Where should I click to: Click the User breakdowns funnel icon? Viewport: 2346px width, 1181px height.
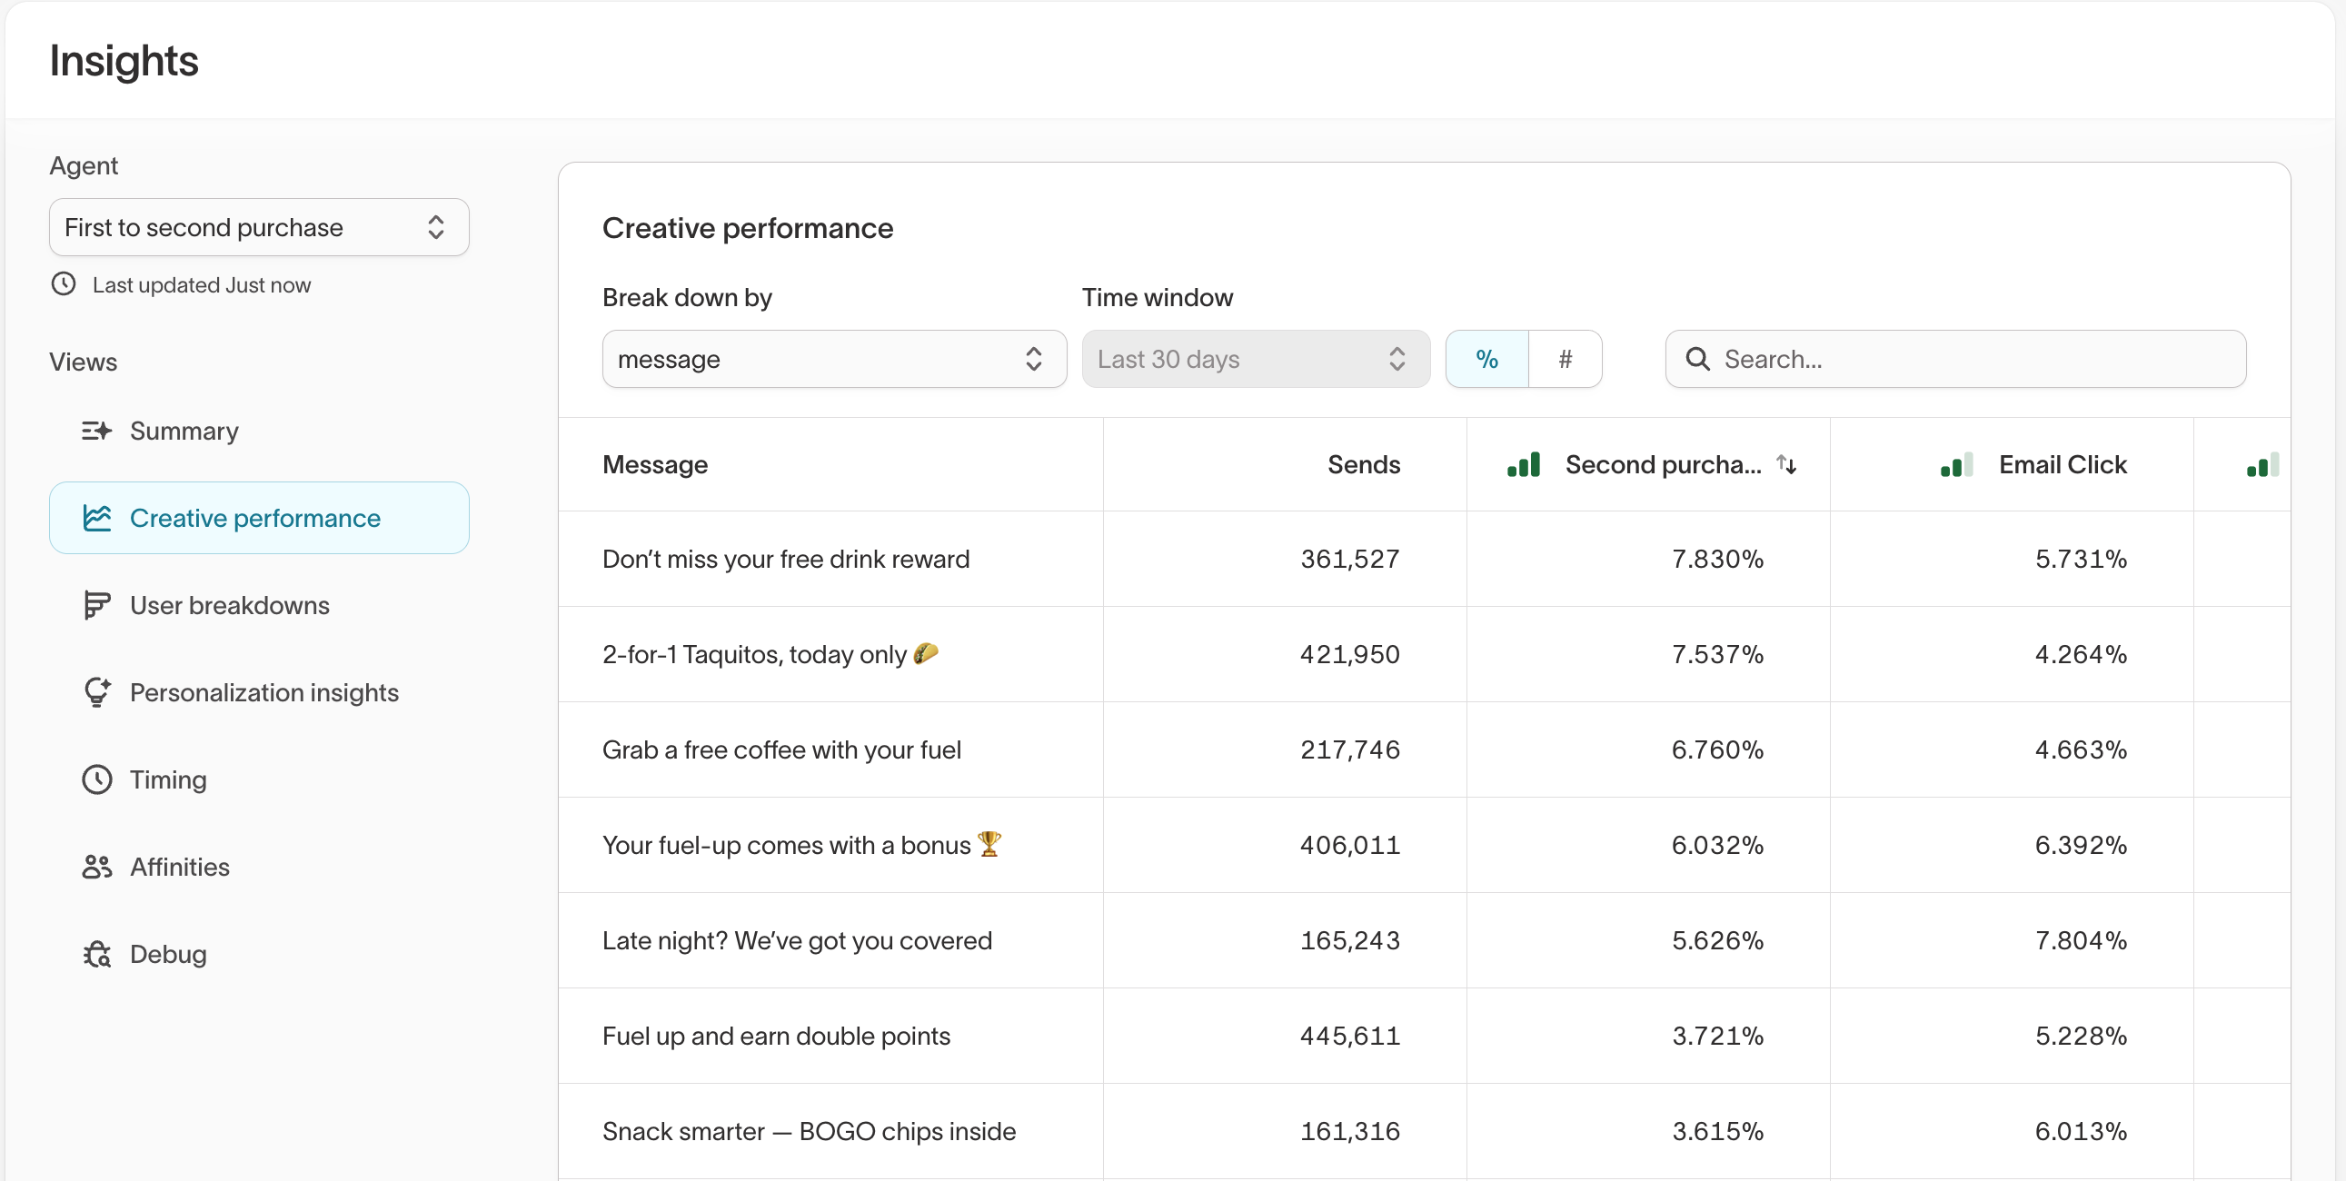96,605
